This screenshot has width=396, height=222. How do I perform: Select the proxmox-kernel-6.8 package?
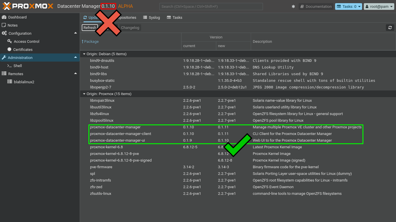point(106,147)
